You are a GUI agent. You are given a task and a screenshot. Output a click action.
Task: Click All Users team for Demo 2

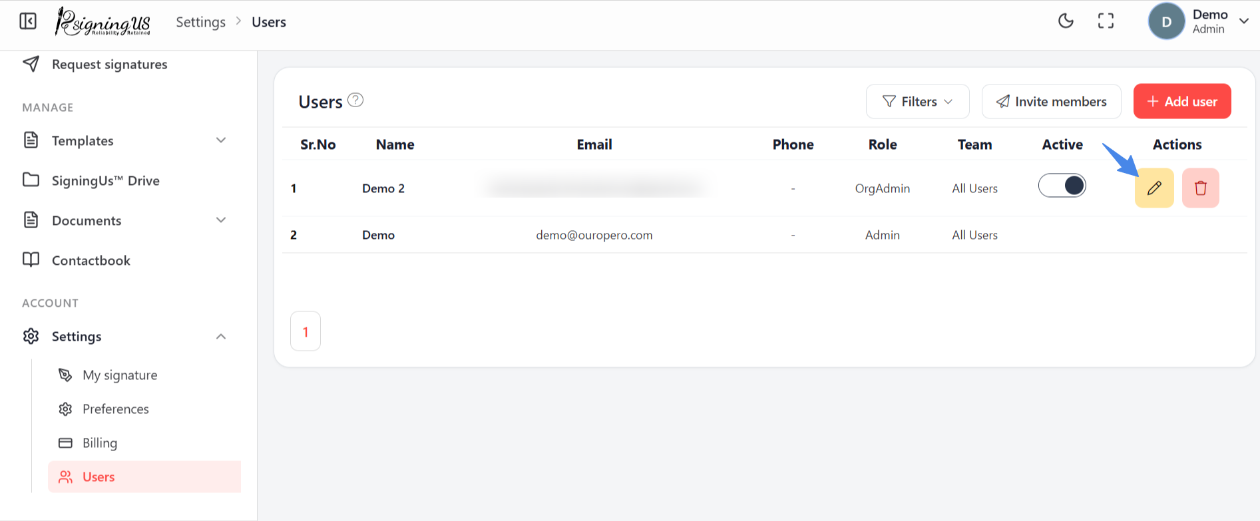point(975,188)
